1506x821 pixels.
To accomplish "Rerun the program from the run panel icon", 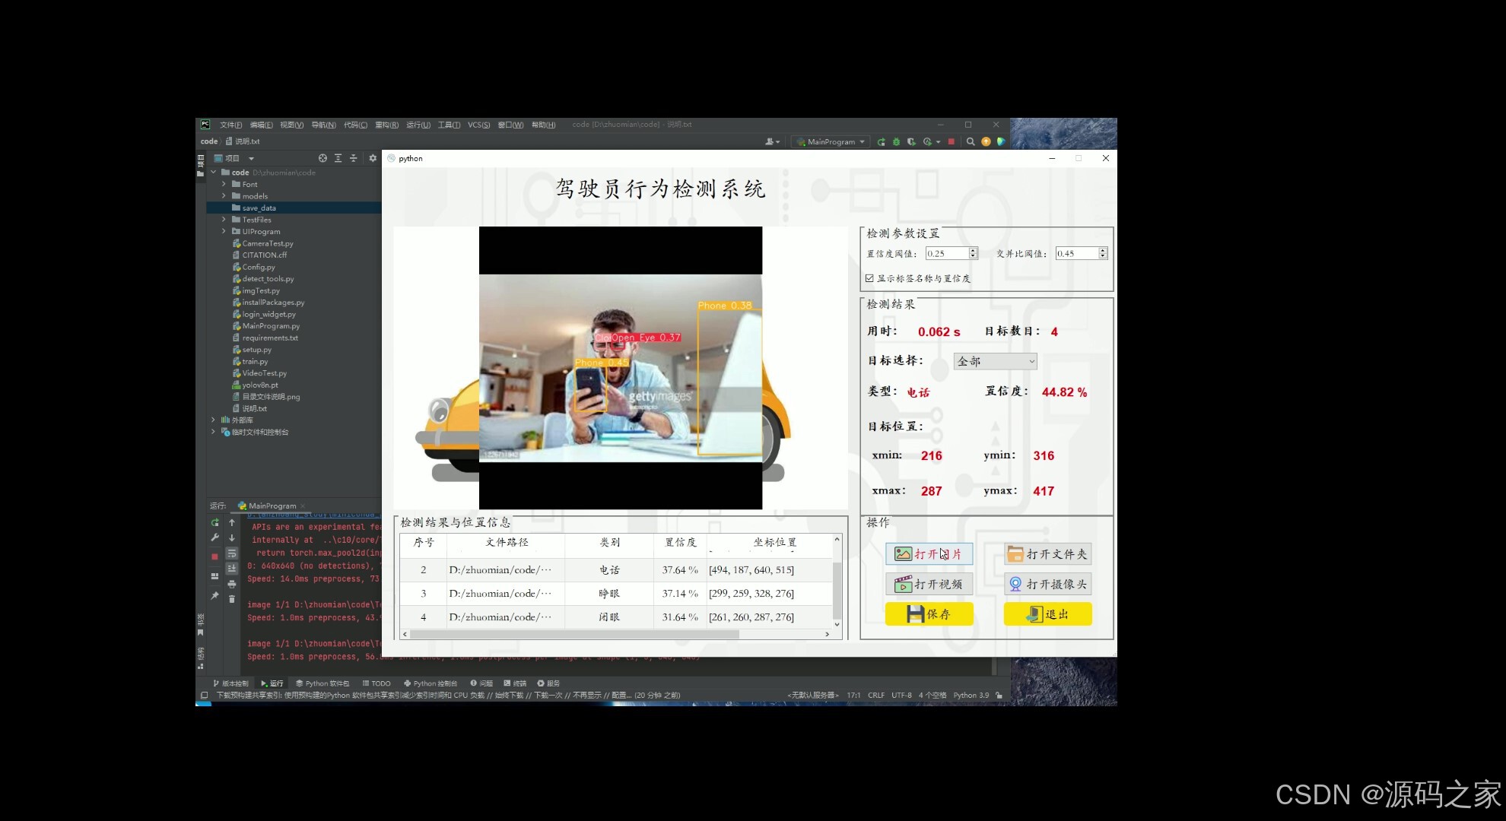I will (x=215, y=522).
